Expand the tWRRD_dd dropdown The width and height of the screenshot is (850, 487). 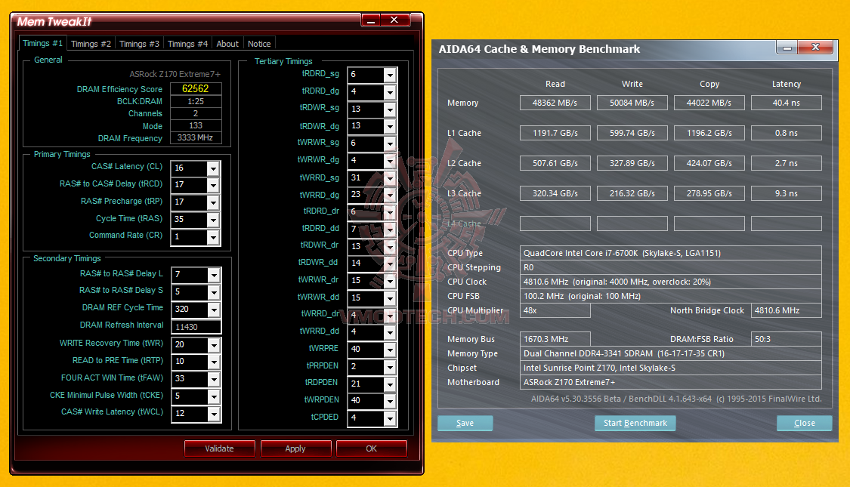390,333
